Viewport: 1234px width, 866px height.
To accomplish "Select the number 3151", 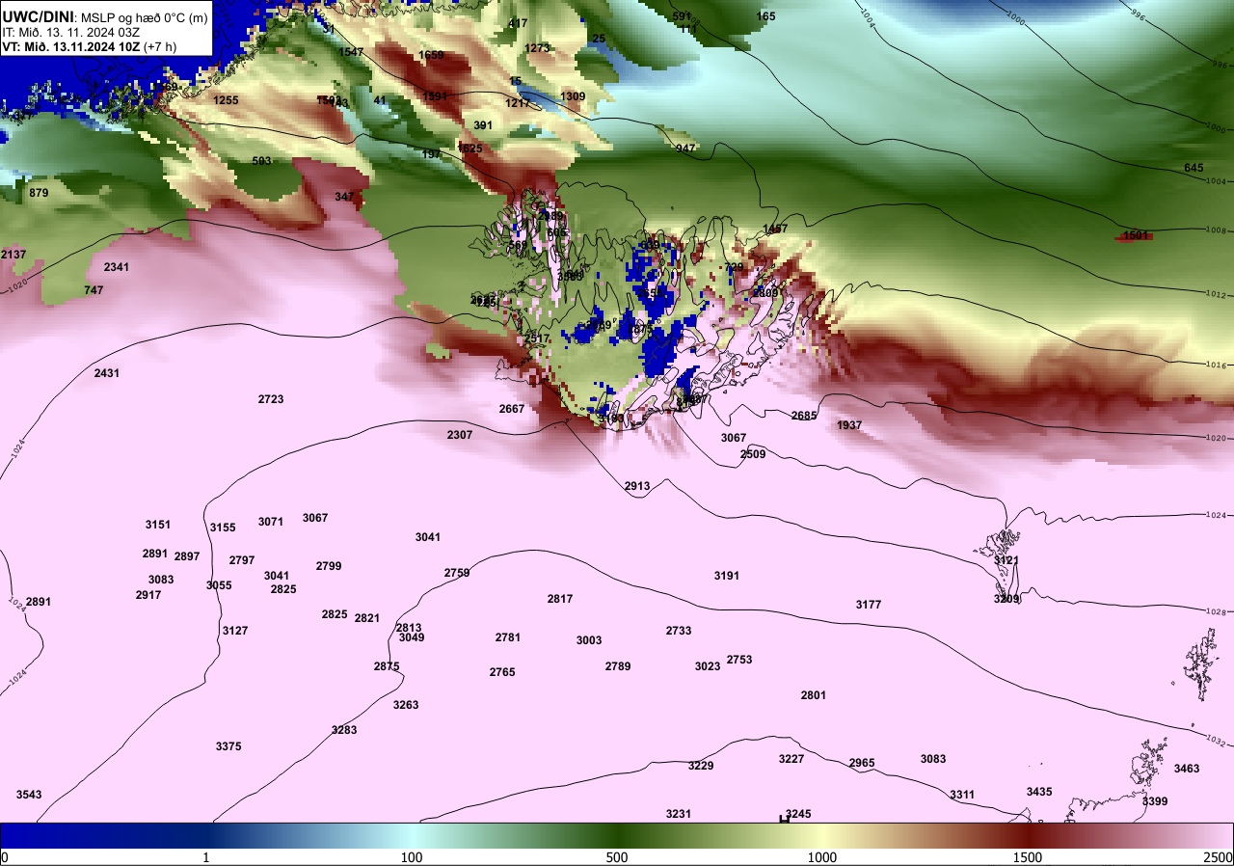I will 158,525.
